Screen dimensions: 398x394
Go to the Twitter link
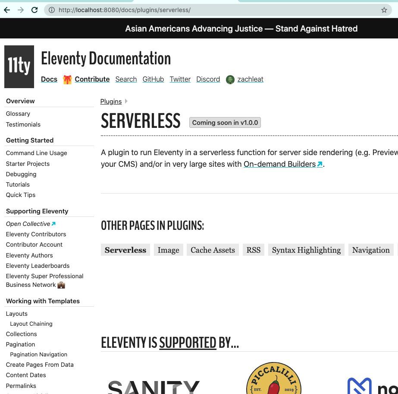[180, 79]
